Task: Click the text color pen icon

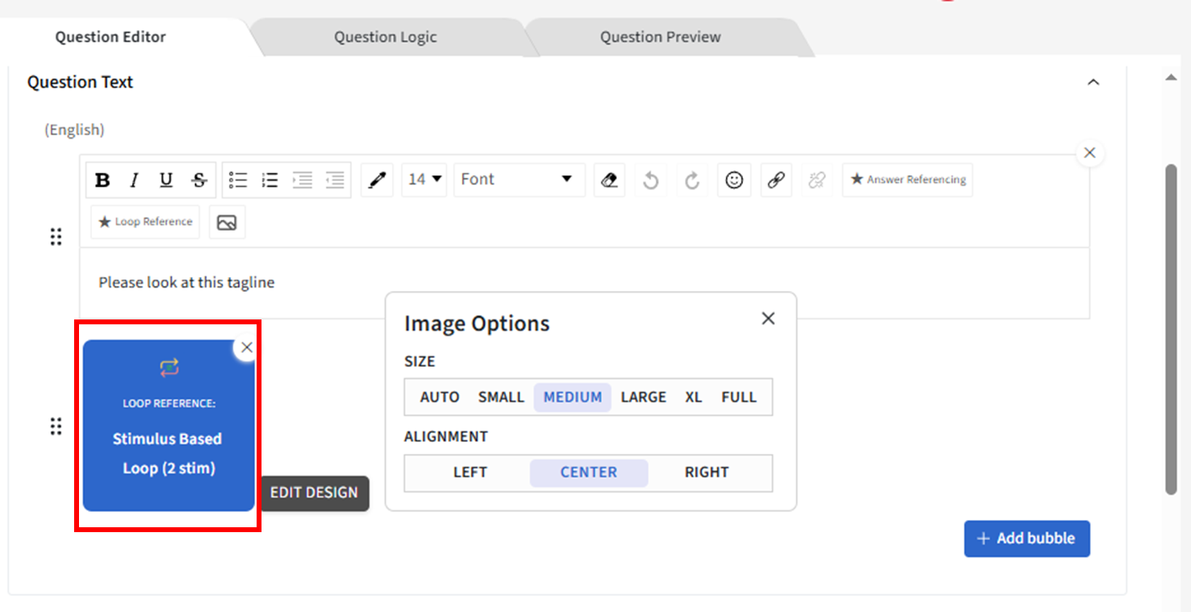Action: [376, 180]
